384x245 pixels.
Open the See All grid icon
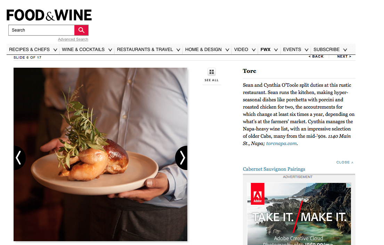pos(212,72)
